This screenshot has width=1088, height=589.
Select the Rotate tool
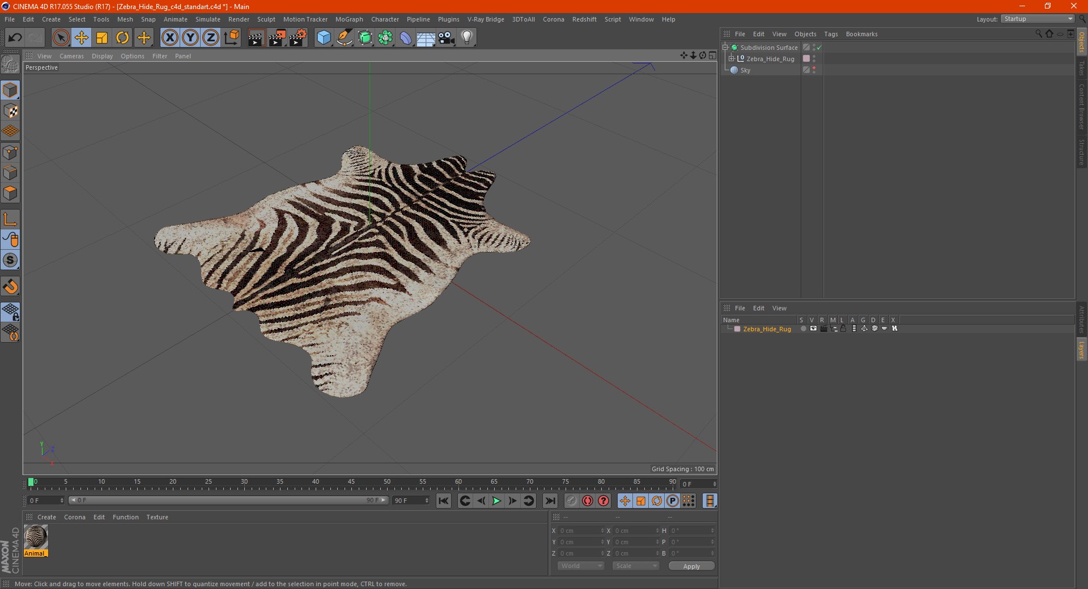pos(122,38)
